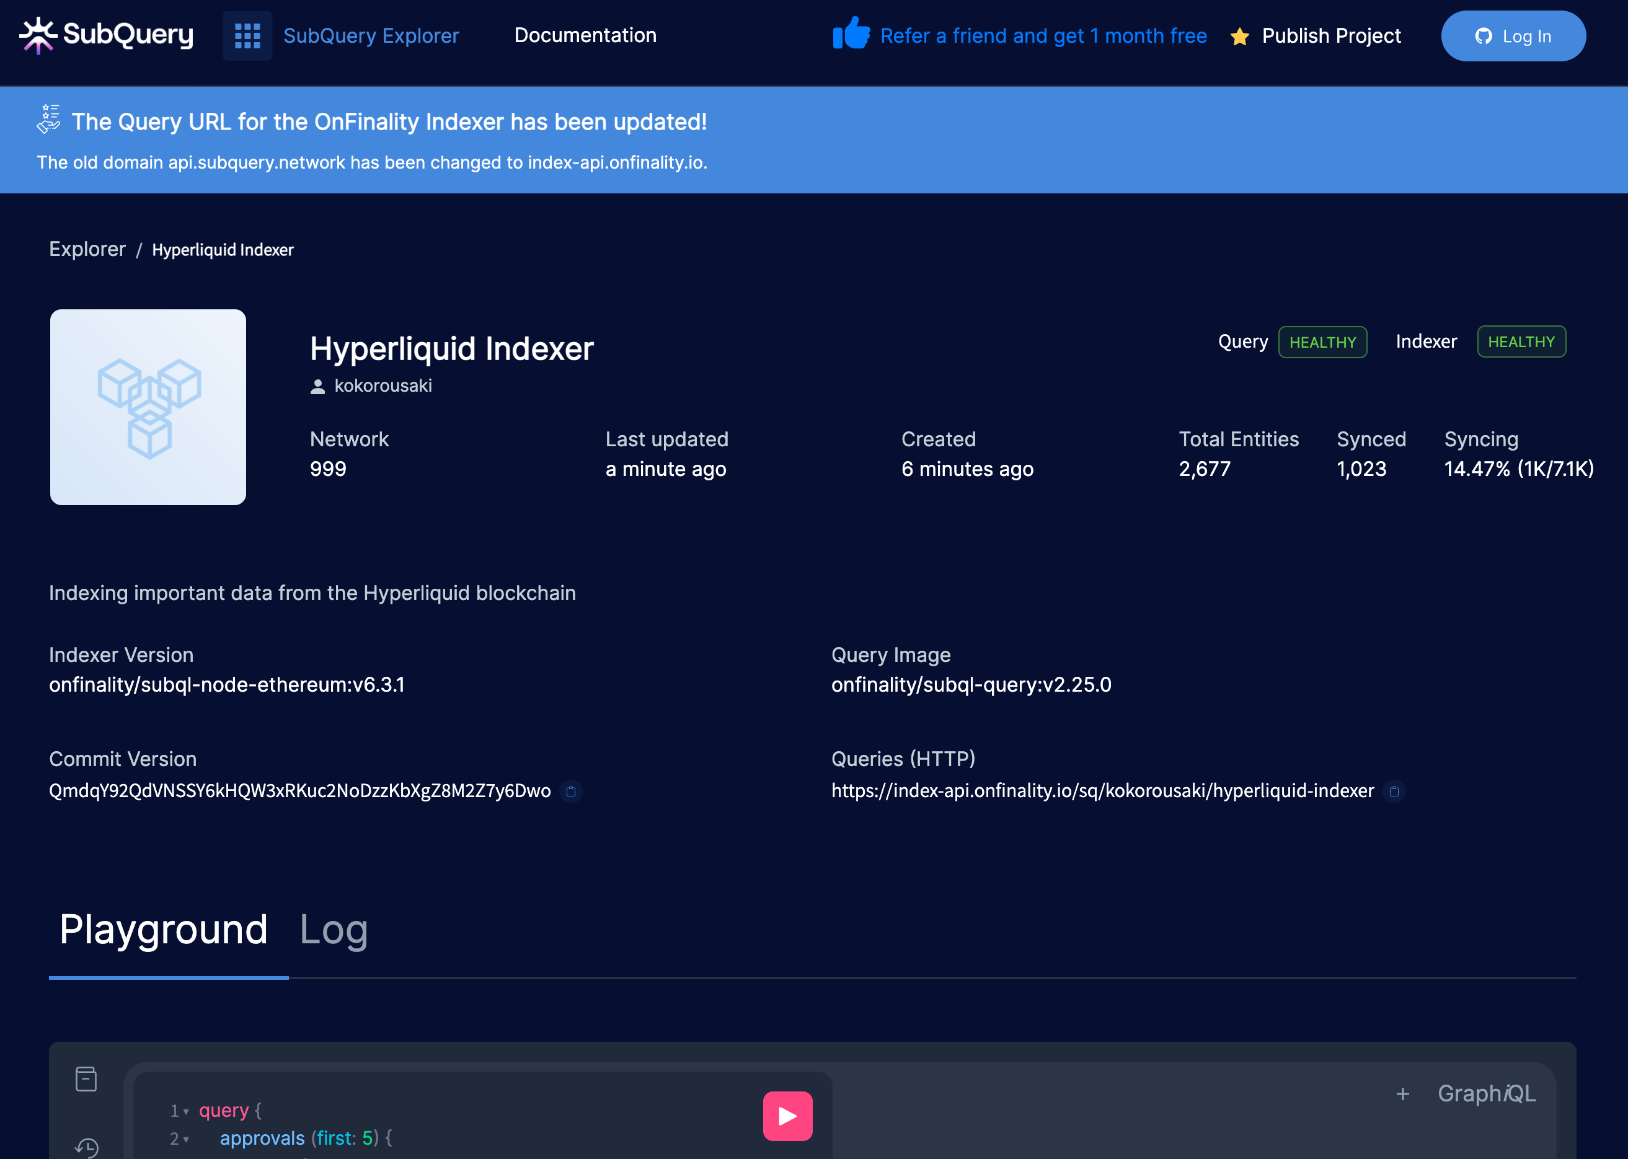Open Refer a friend promotion link
Image resolution: width=1628 pixels, height=1159 pixels.
tap(1043, 37)
